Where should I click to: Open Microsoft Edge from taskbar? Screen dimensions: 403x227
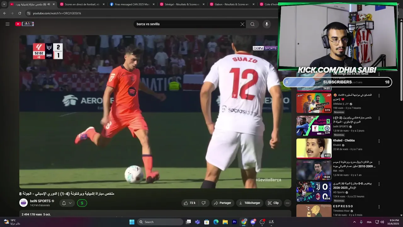point(216,222)
